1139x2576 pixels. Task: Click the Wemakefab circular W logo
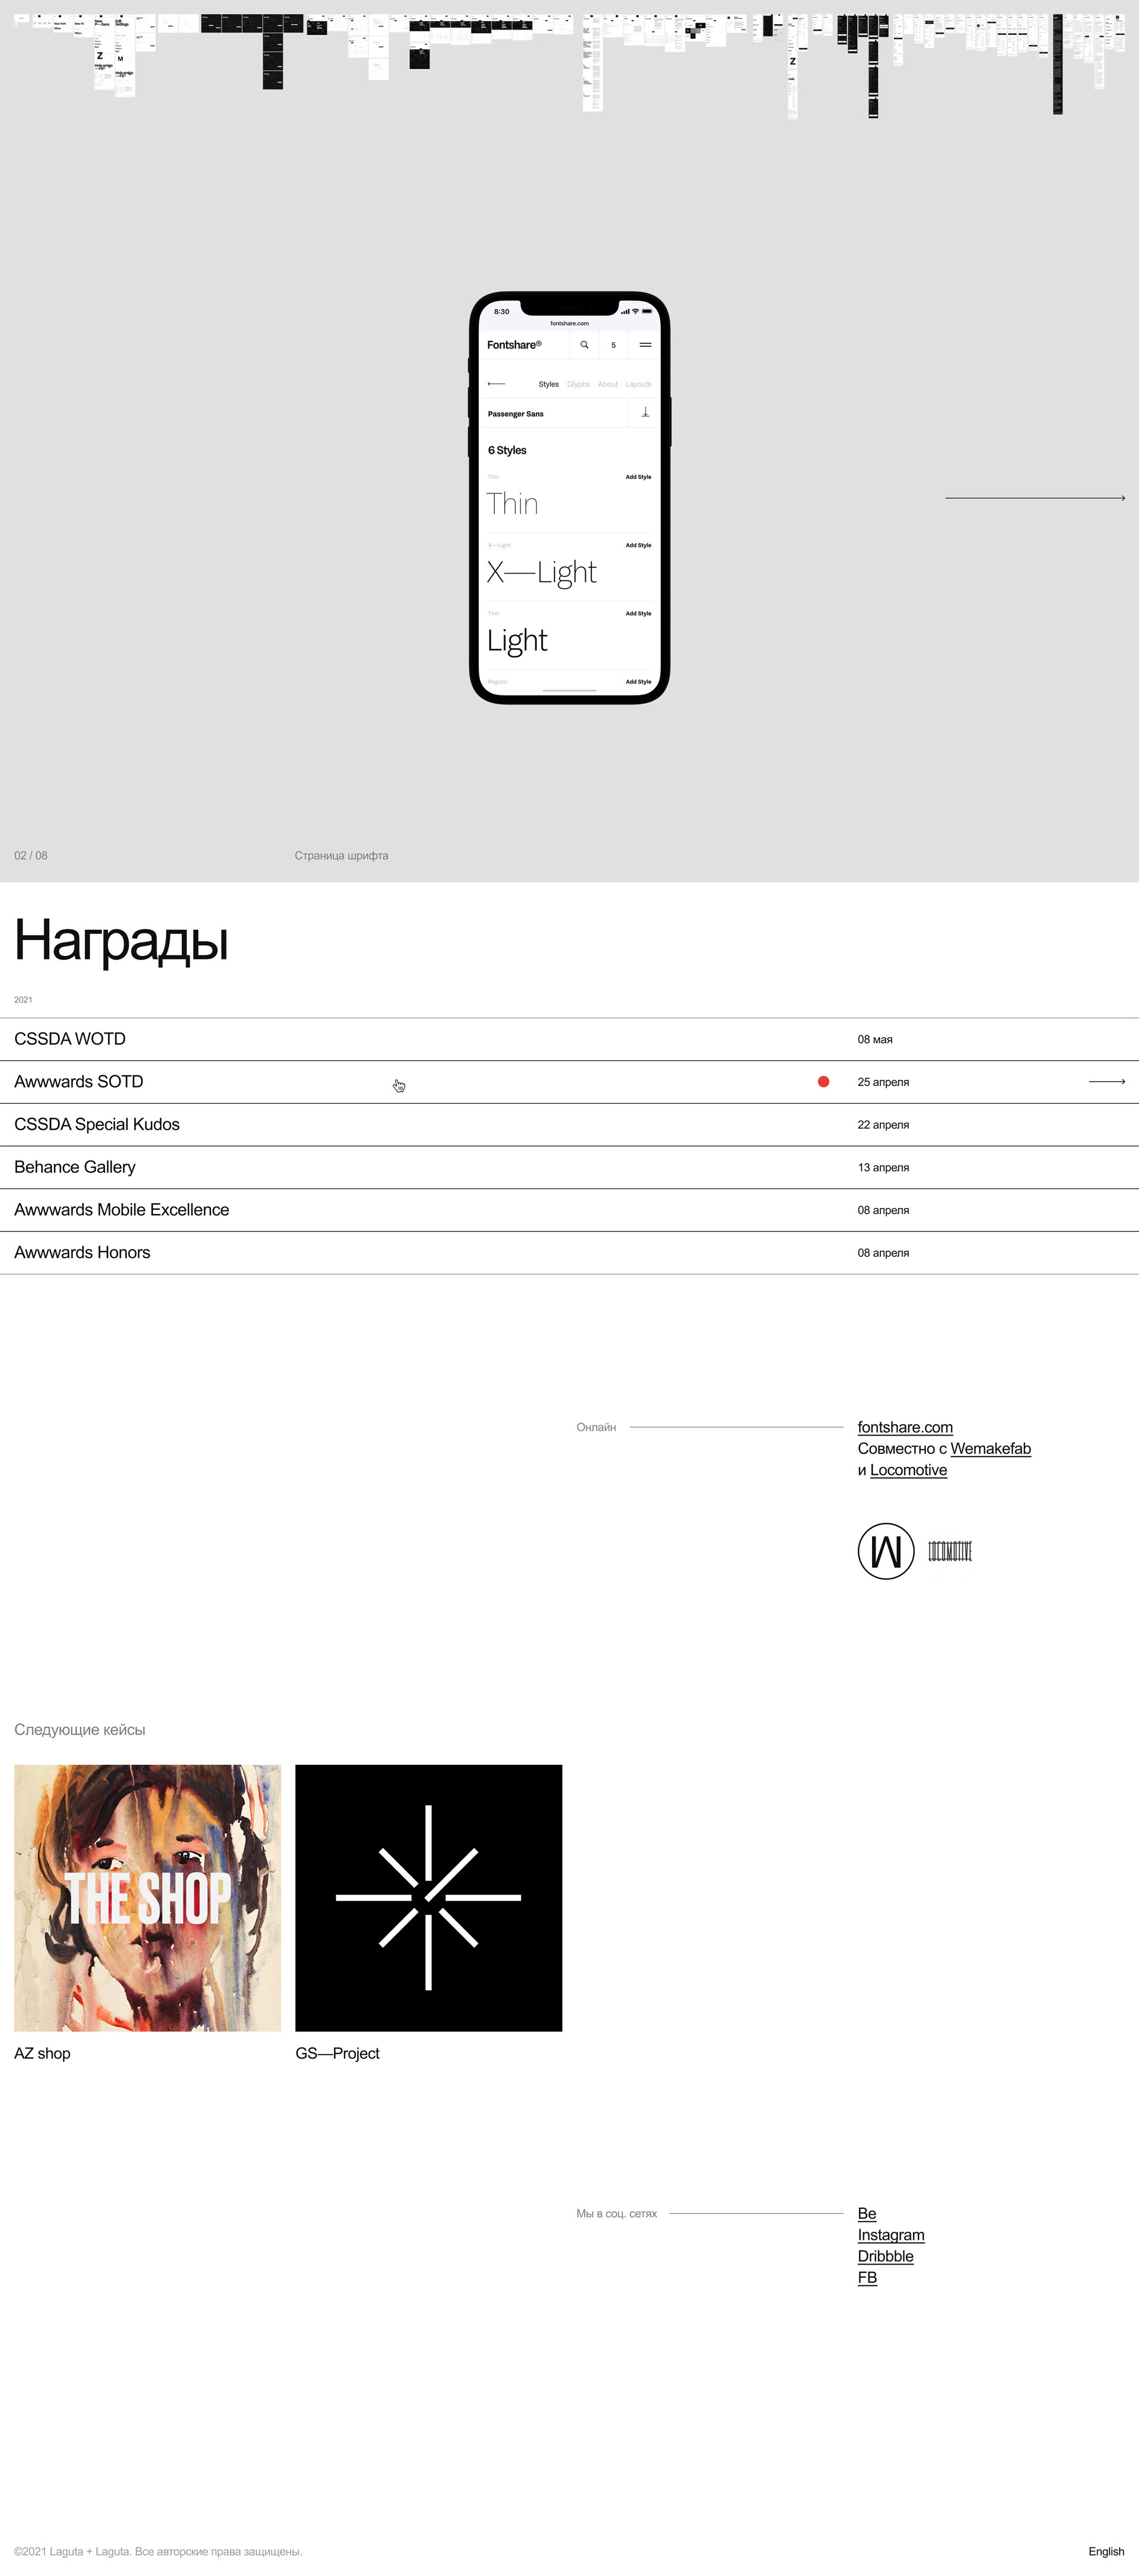point(885,1551)
